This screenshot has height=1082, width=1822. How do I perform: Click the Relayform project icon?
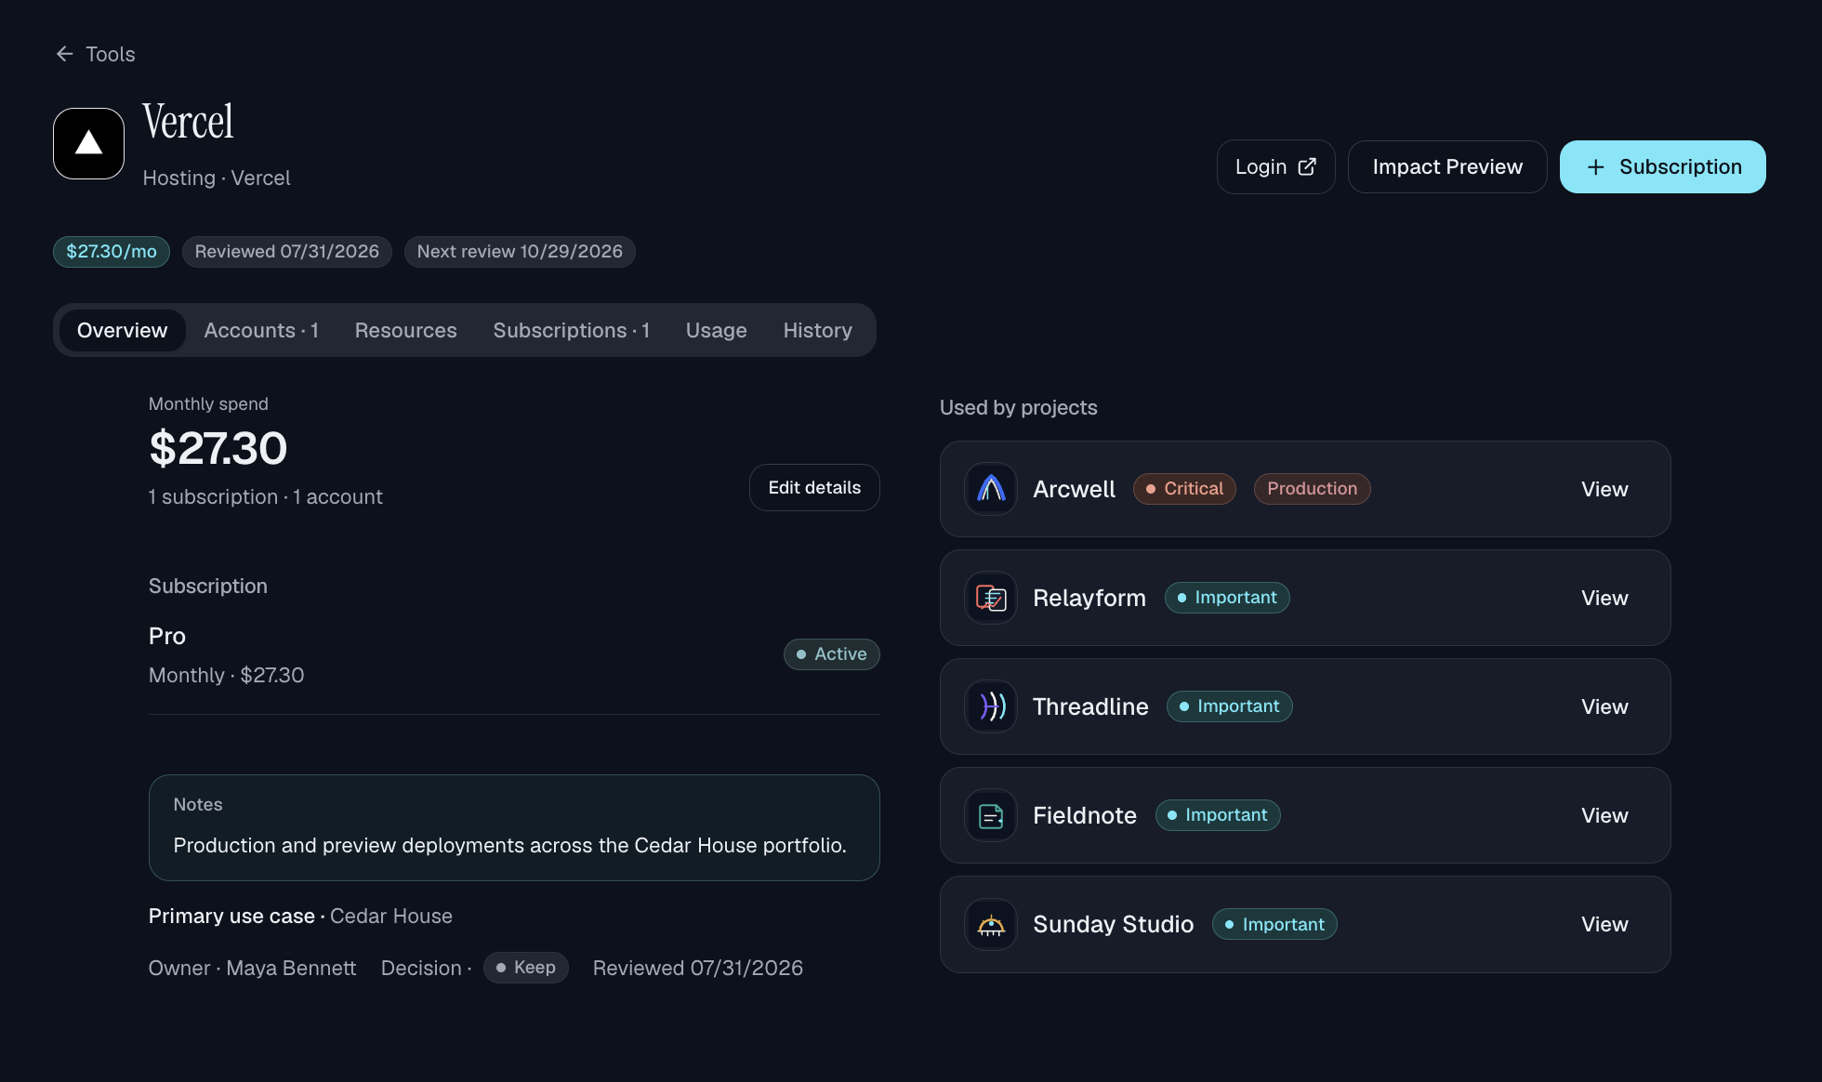click(991, 598)
